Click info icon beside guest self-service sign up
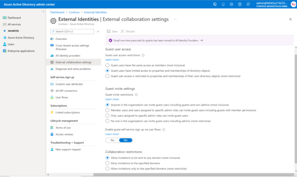Viewport: 297px width, 177px height. 164,130
